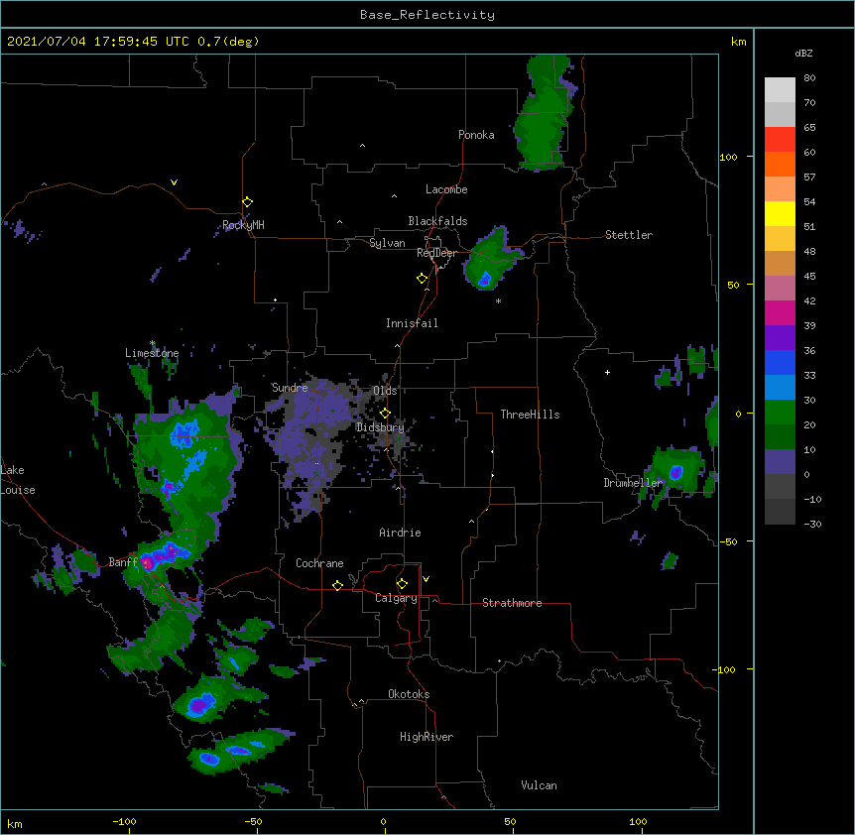Click the blue storm core east of RedDeer
855x835 pixels.
(x=484, y=280)
